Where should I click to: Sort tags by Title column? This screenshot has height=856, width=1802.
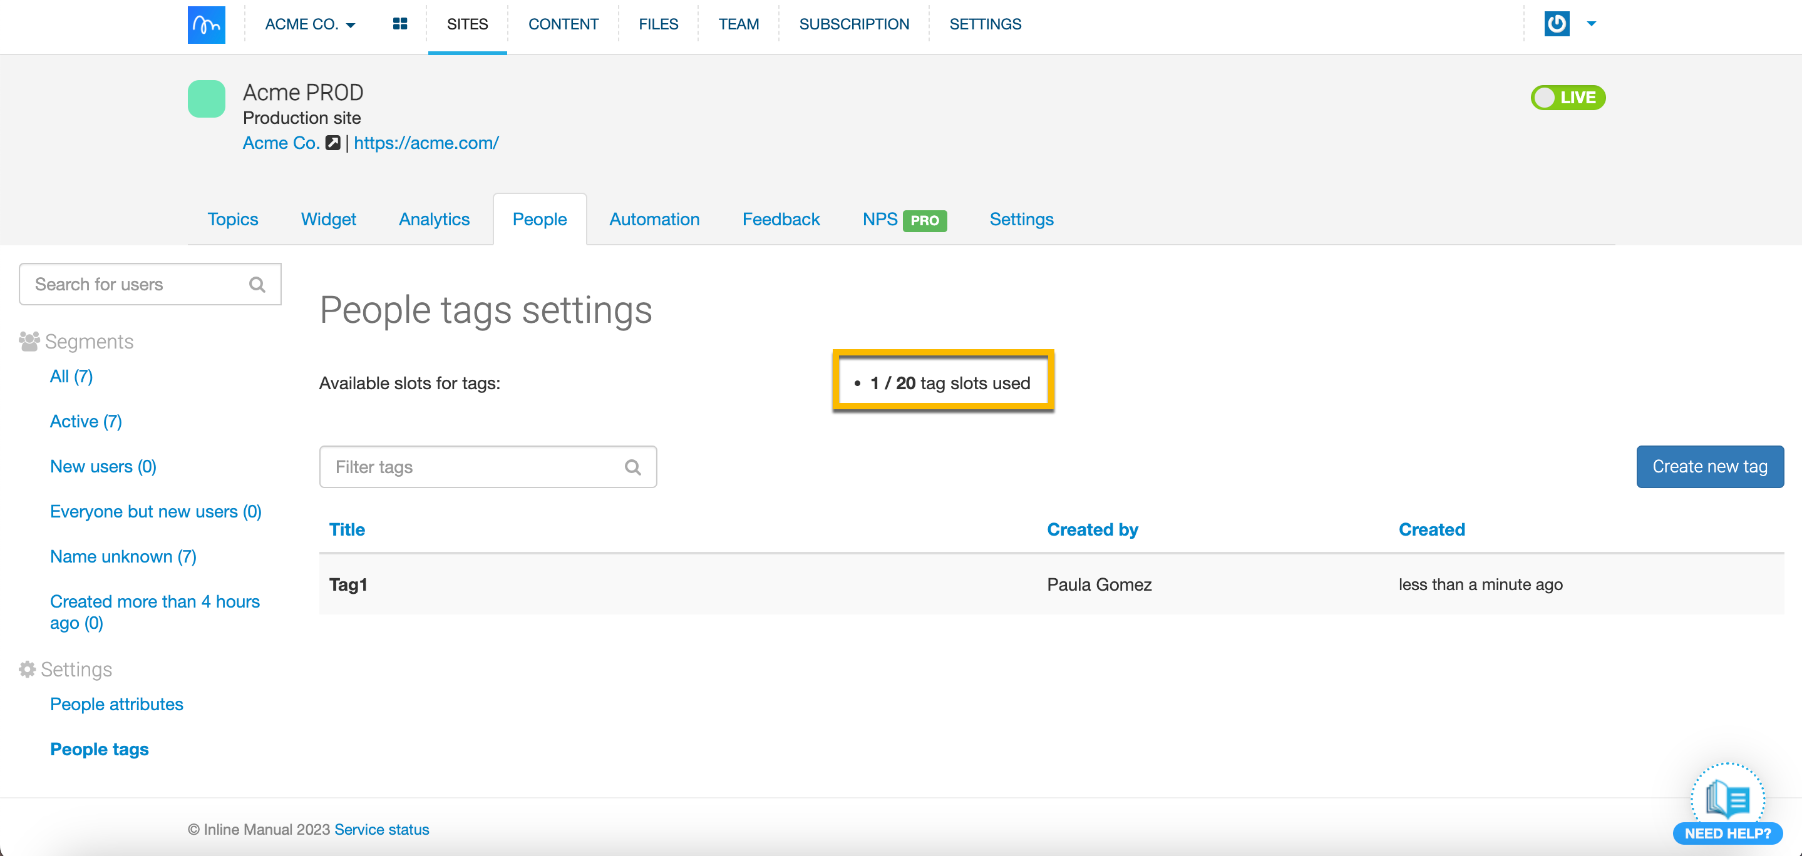coord(347,529)
